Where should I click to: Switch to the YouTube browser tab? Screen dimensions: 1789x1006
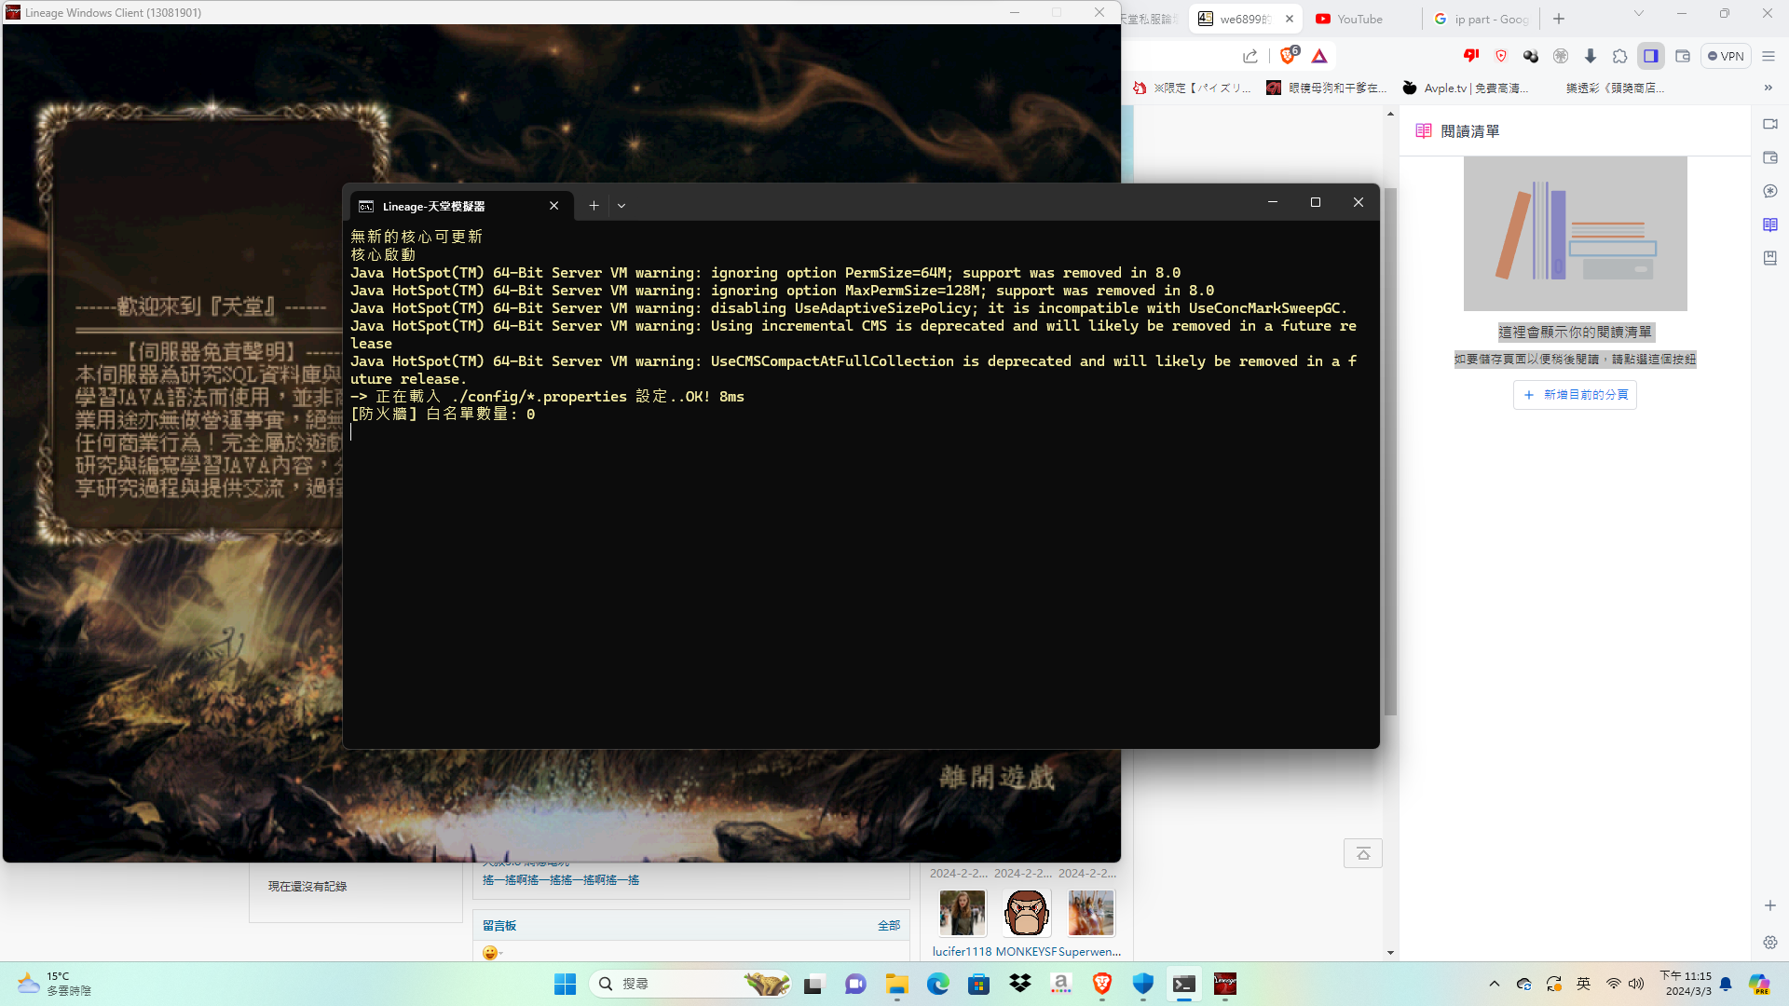tap(1359, 19)
